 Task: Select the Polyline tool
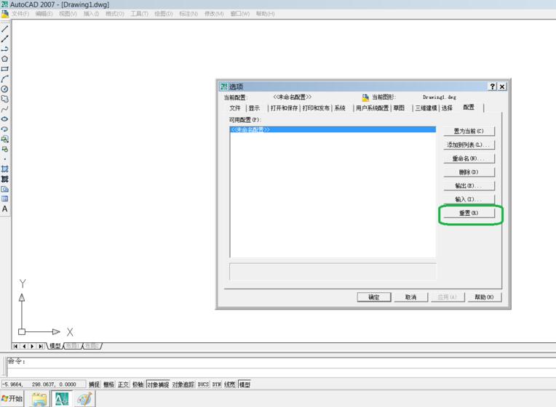4,49
